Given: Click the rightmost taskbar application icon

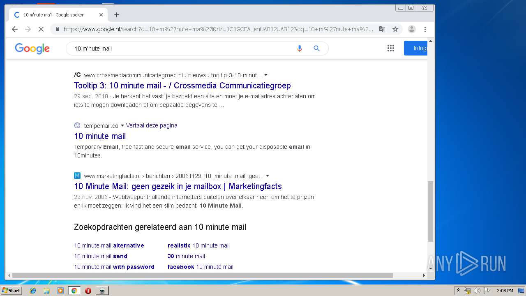Looking at the screenshot, I should (102, 291).
